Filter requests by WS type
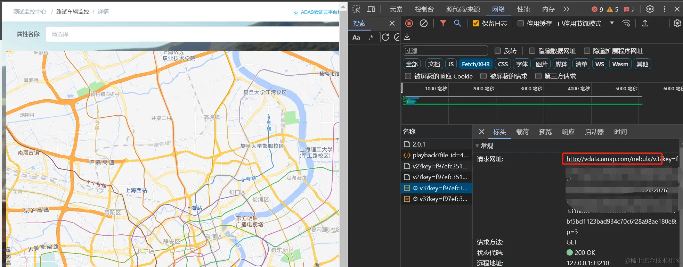 click(600, 64)
